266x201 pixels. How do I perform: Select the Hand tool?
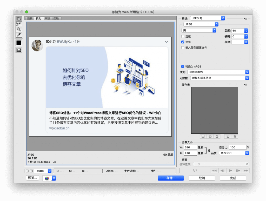[19, 19]
